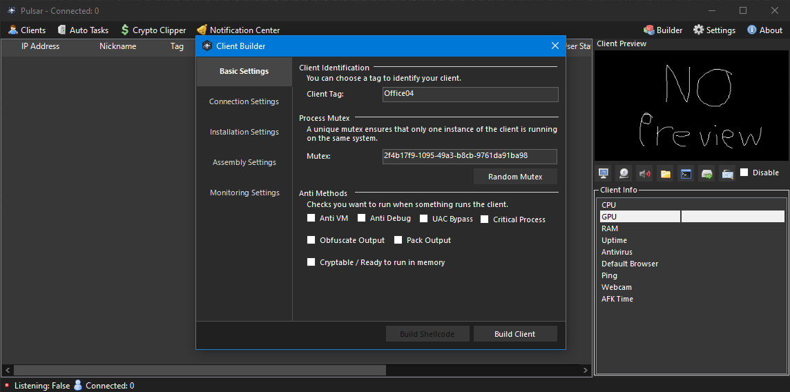Toggle the Anti VM checkbox
The width and height of the screenshot is (790, 392).
click(x=311, y=218)
